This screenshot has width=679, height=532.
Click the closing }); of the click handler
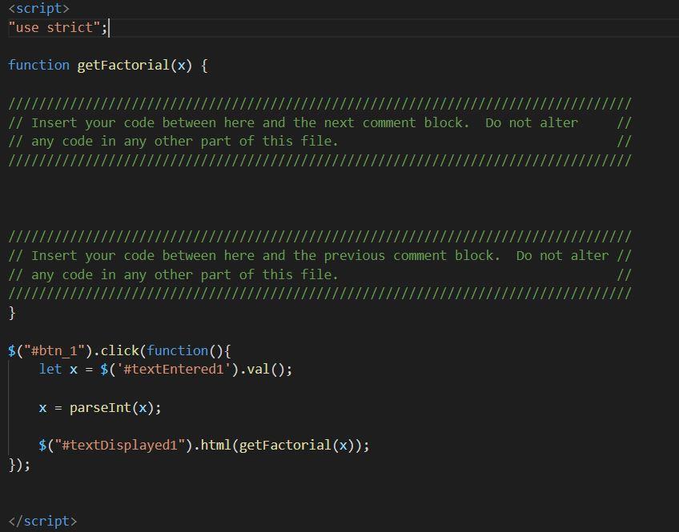[x=18, y=463]
